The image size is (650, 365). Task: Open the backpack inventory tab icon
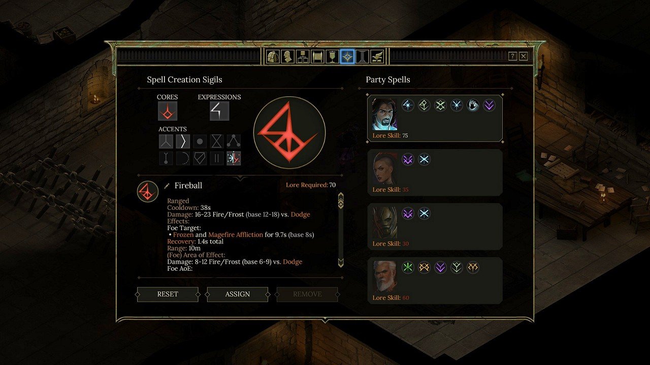(x=273, y=56)
